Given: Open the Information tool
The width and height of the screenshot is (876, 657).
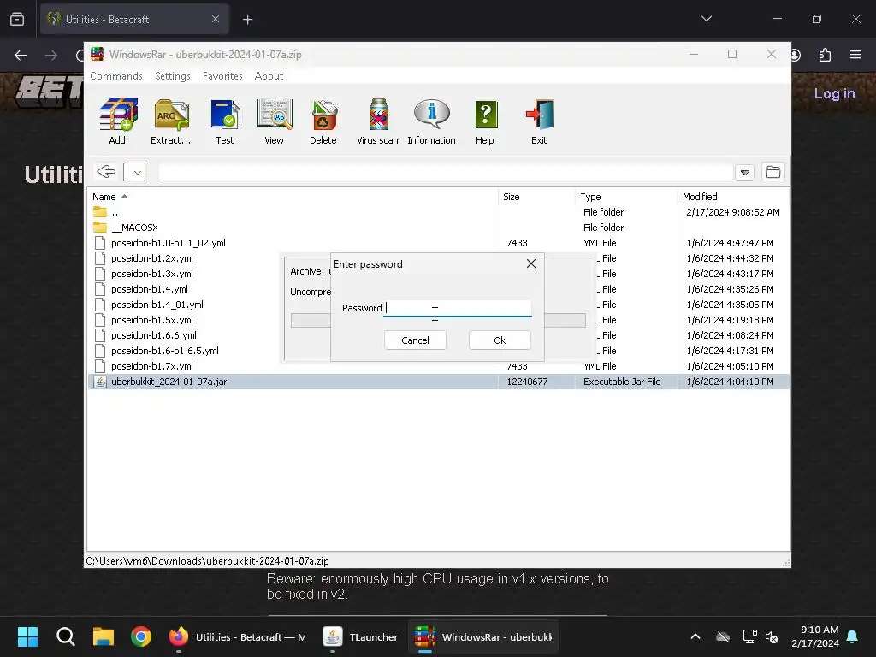Looking at the screenshot, I should click(431, 121).
